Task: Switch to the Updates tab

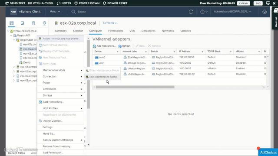Action: click(185, 31)
